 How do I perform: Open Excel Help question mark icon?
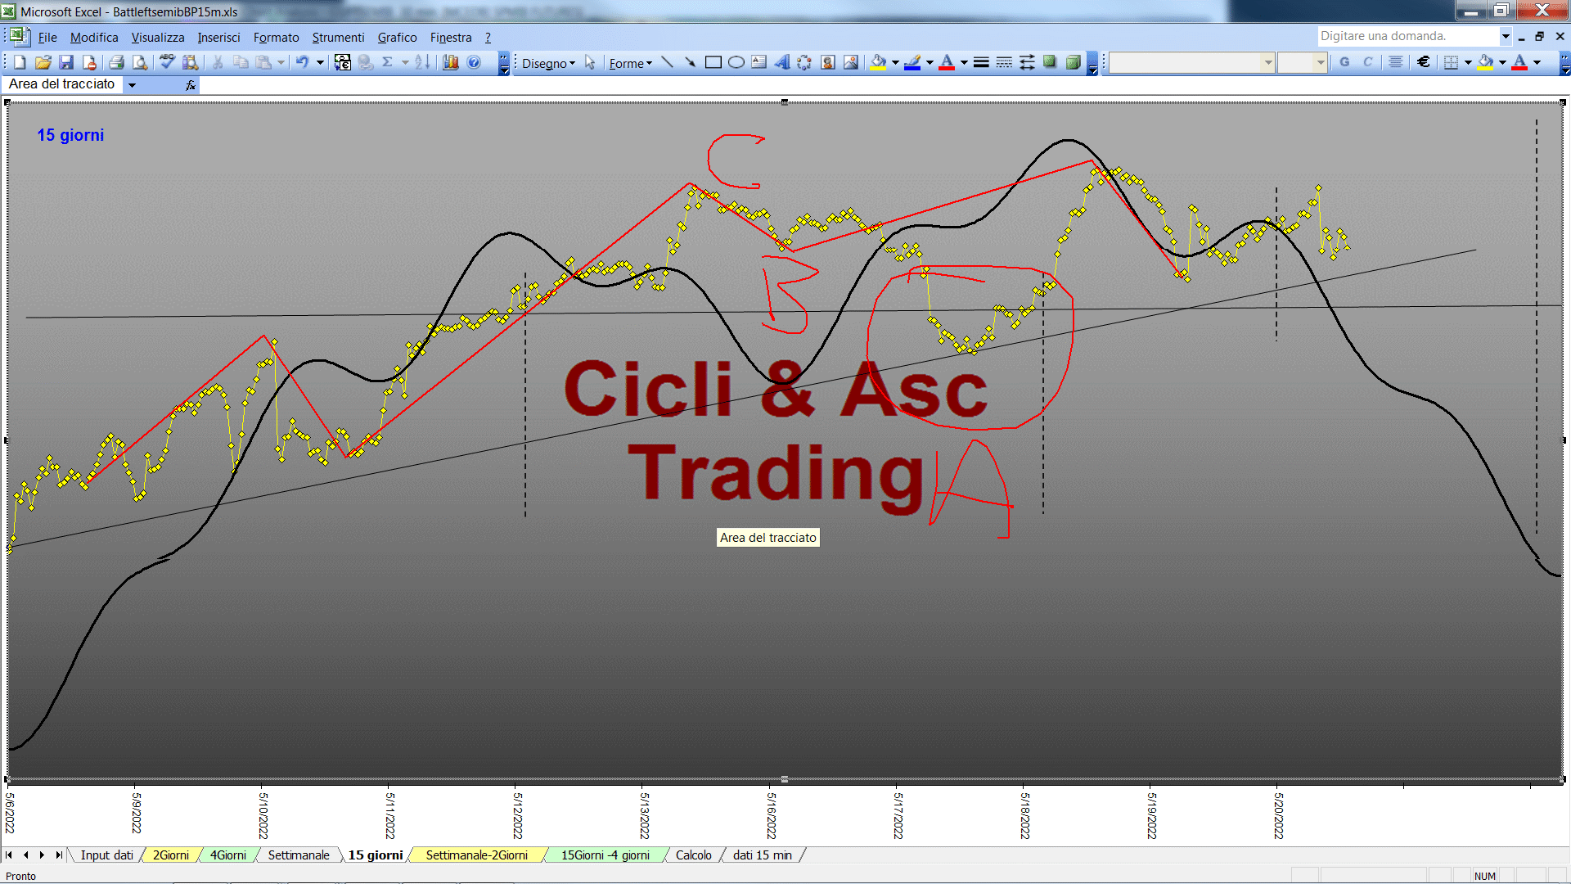(x=474, y=62)
